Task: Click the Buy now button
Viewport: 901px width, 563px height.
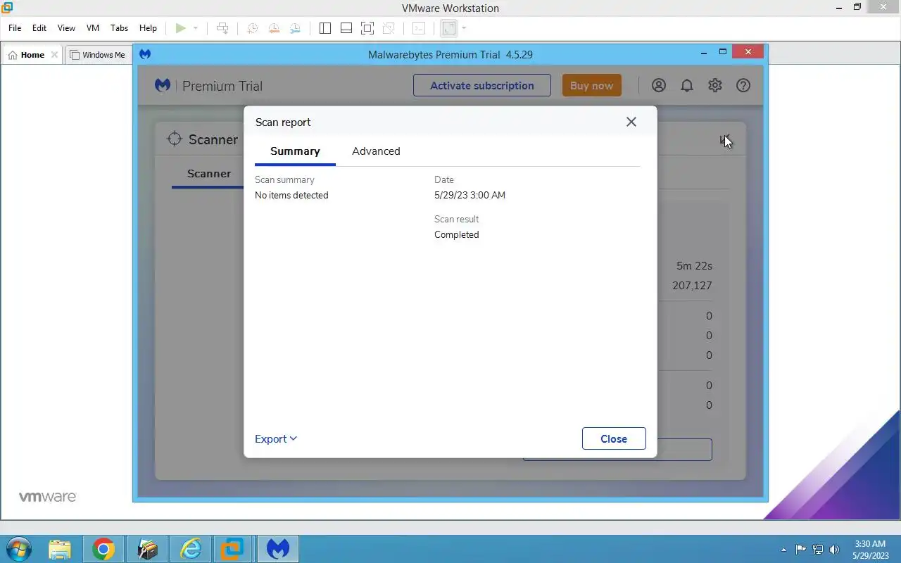Action: pos(591,85)
